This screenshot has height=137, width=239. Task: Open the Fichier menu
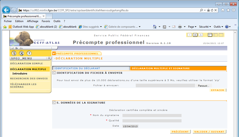click(8, 21)
